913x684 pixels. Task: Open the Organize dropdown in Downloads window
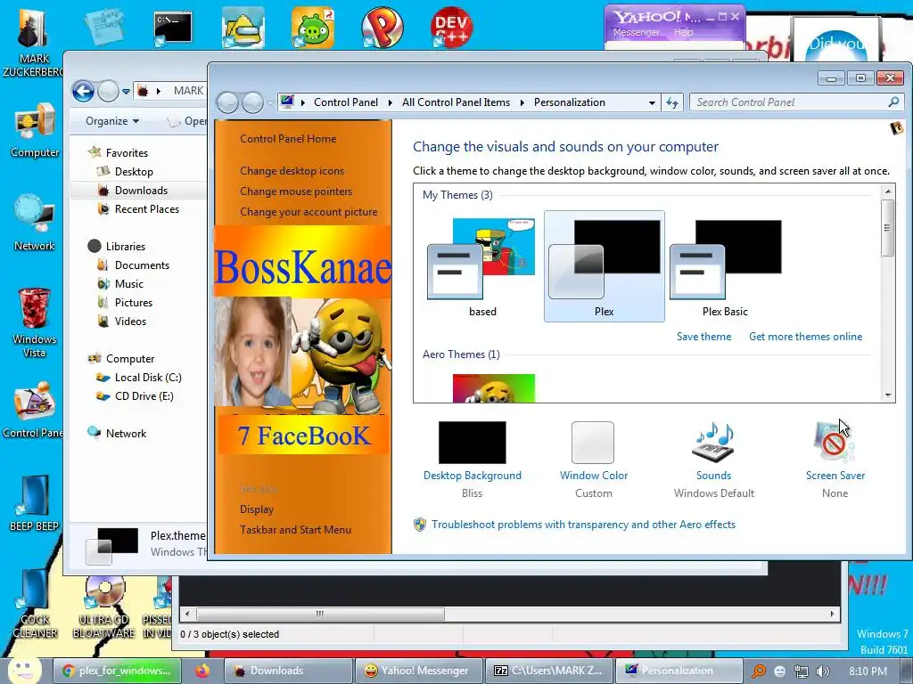coord(112,121)
